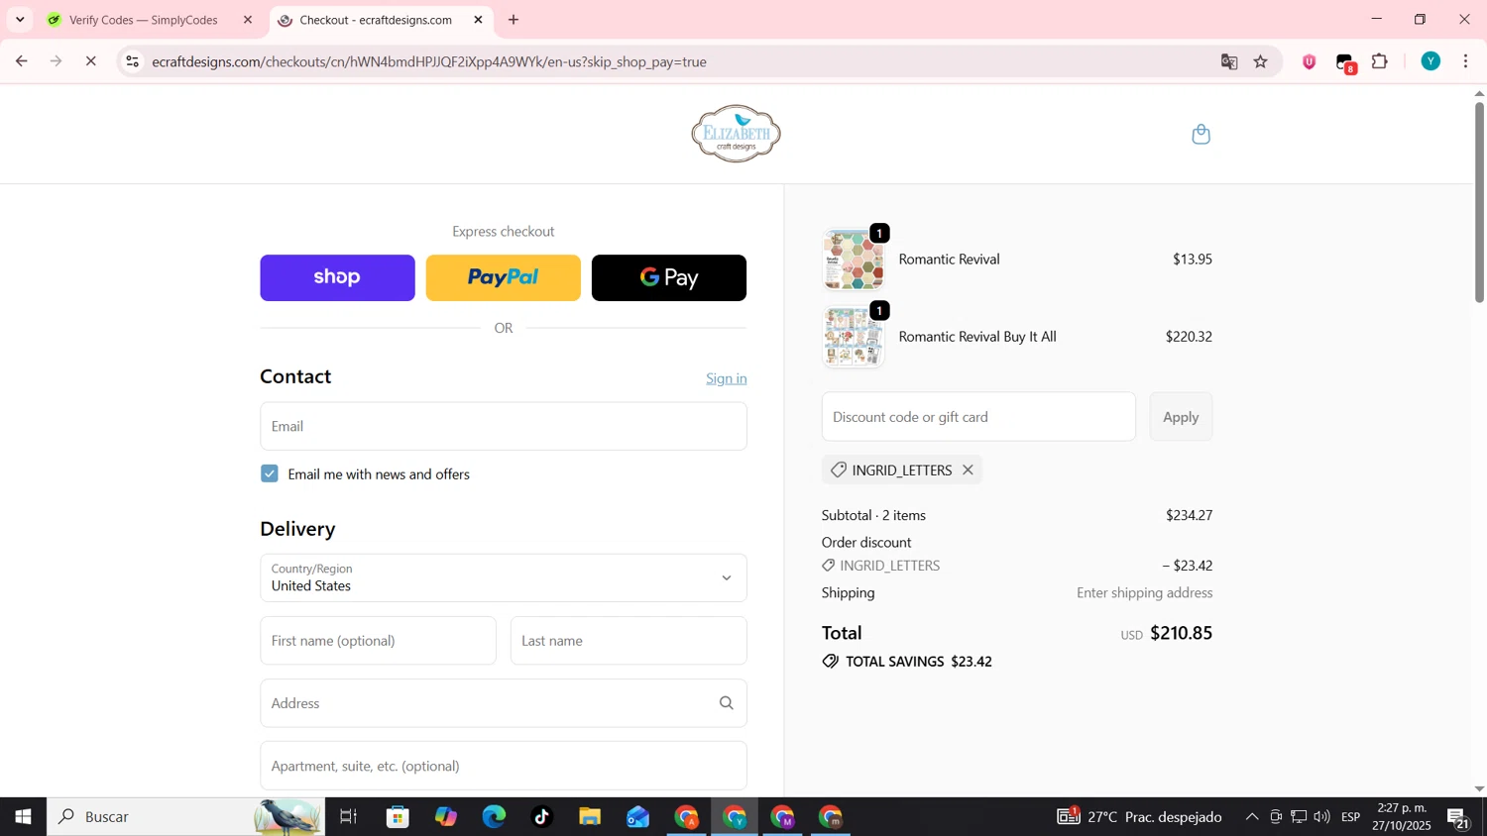The height and width of the screenshot is (836, 1487).
Task: Open the weather widget showing 27°C
Action: coord(1139,817)
